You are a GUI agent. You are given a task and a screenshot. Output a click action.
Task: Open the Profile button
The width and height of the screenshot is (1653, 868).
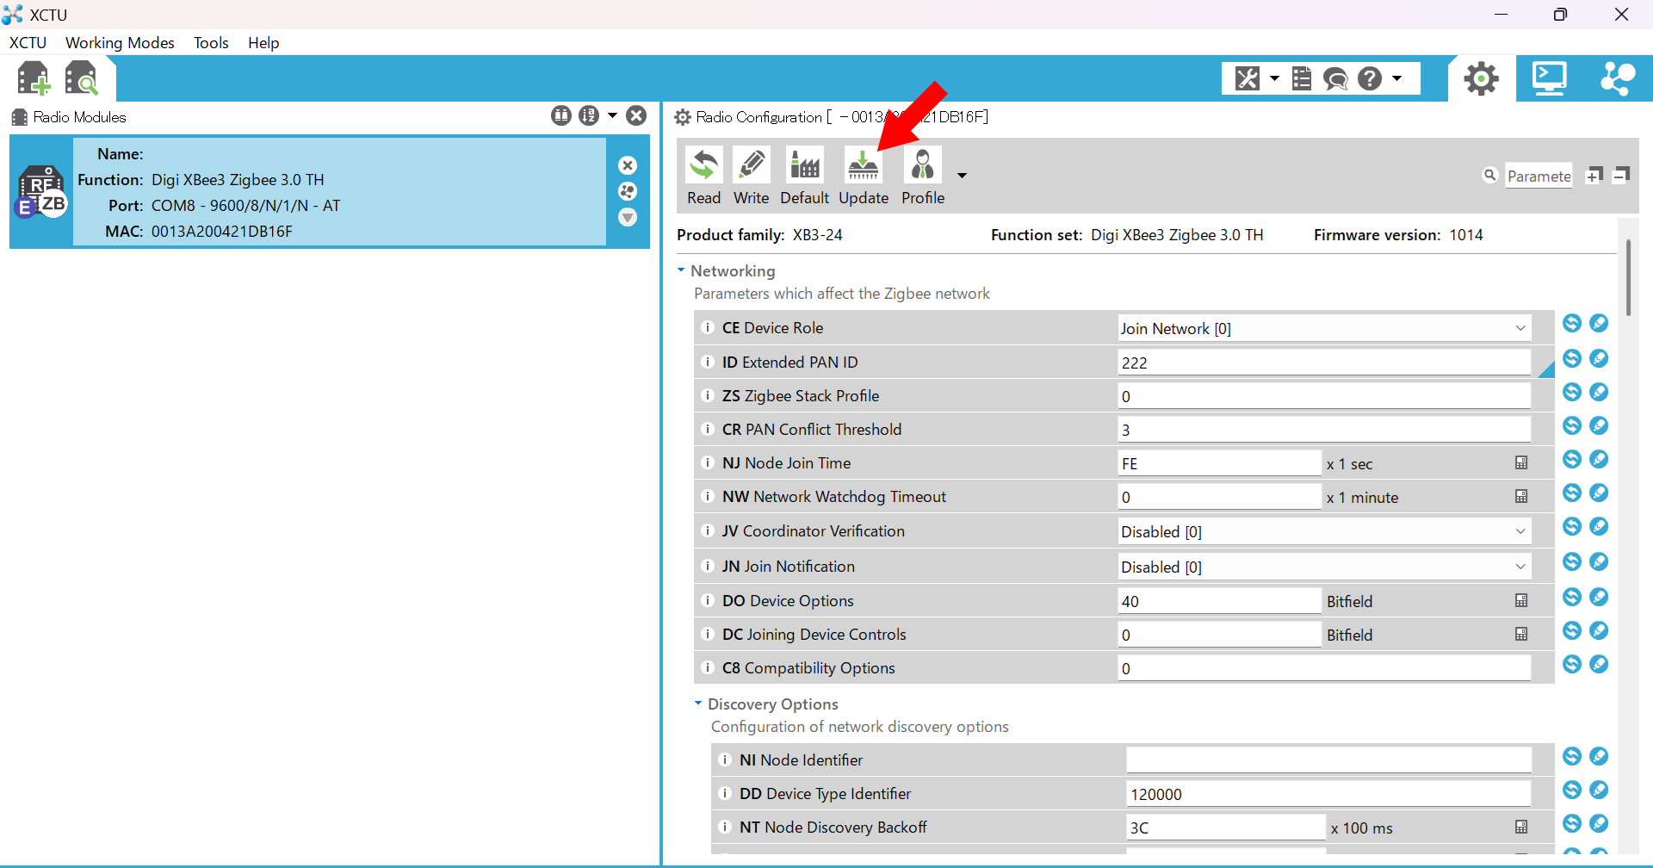point(923,176)
